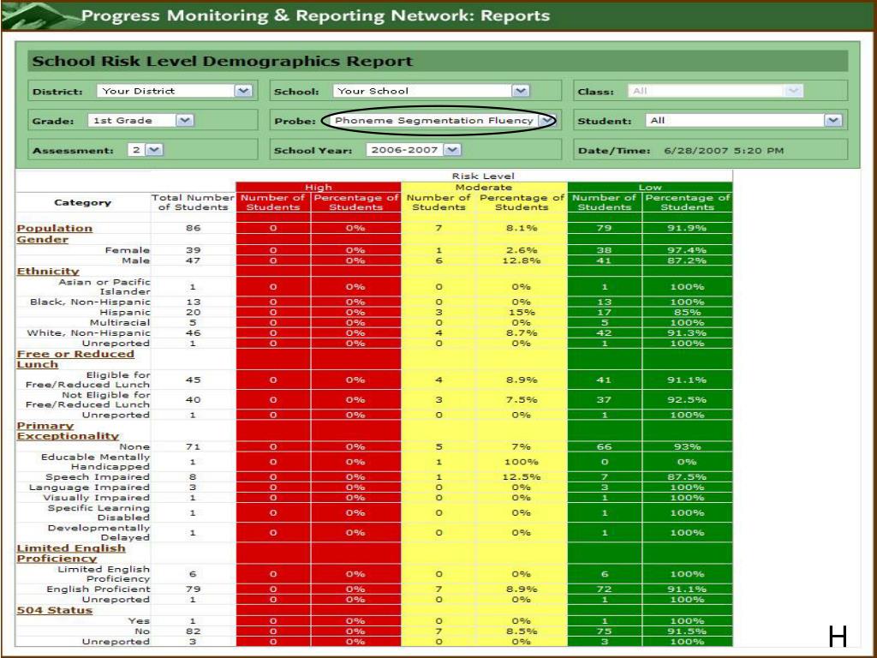
Task: Click 504 Status No moderate 8.5%
Action: (x=522, y=631)
